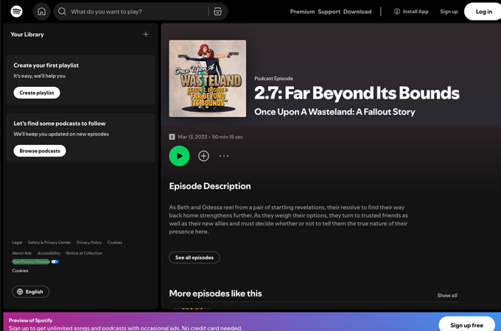Viewport: 501px width, 331px height.
Task: Add episode to library with plus circle
Action: (203, 156)
